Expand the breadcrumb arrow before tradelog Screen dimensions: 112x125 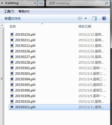[x=2, y=3]
